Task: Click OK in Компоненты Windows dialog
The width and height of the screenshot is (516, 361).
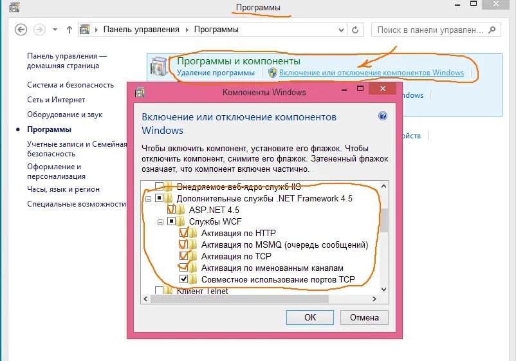Action: (x=310, y=317)
